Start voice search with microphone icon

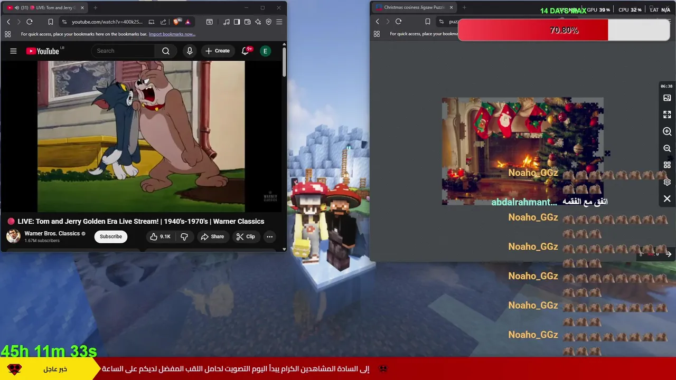190,51
